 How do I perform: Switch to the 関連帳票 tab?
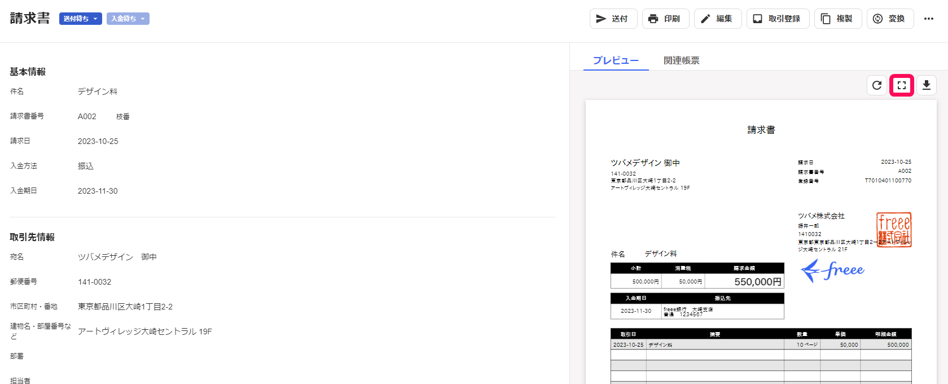click(681, 60)
